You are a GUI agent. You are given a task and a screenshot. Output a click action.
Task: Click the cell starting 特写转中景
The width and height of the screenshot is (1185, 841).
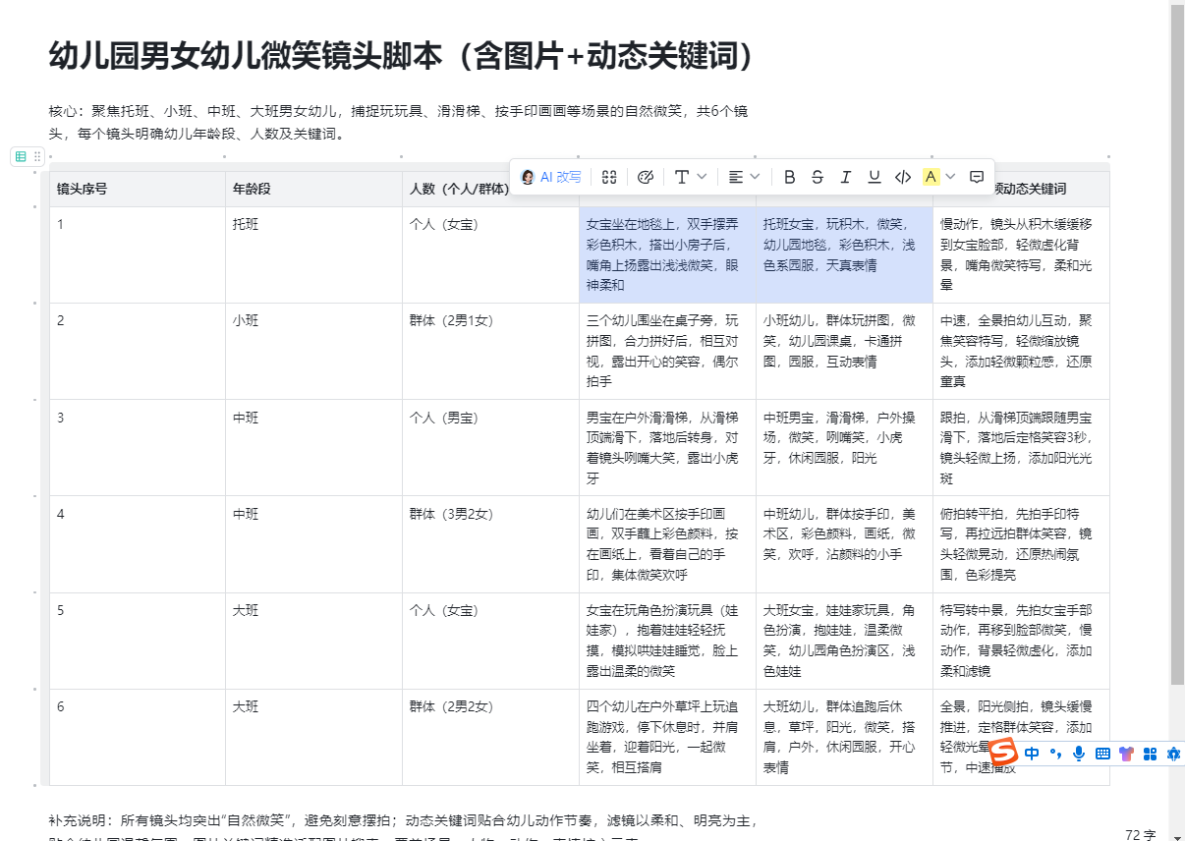click(1022, 640)
